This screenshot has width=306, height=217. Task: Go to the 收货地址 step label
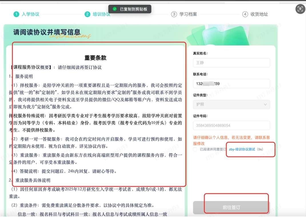tap(259, 14)
